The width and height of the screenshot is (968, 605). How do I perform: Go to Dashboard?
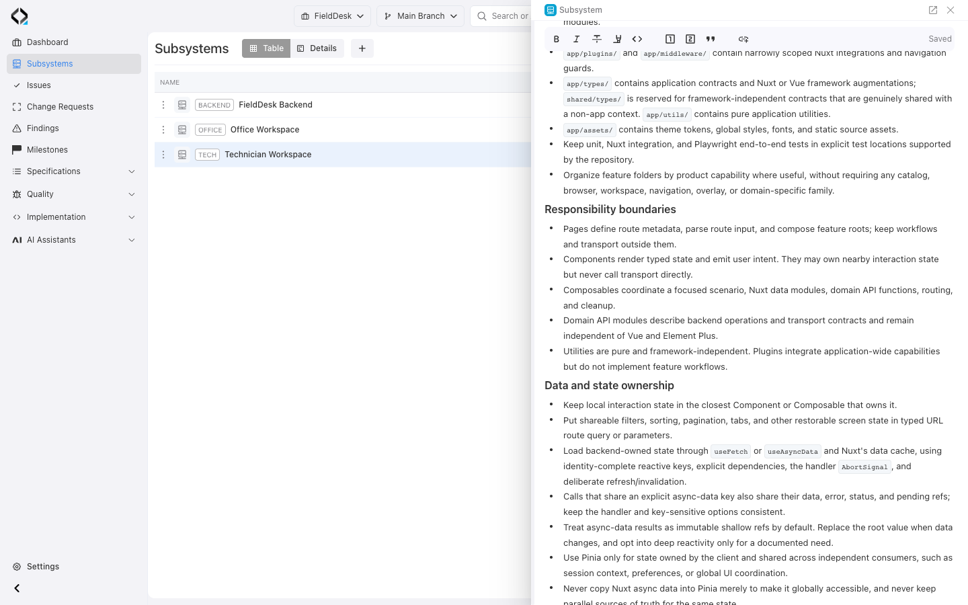(x=74, y=42)
